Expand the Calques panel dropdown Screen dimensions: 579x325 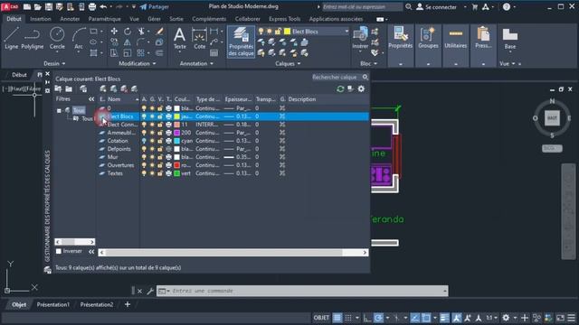288,64
